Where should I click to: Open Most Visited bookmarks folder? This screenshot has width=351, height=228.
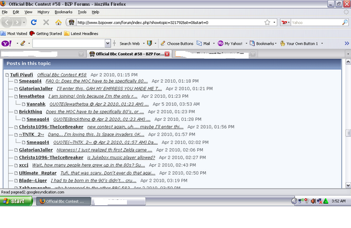point(14,33)
